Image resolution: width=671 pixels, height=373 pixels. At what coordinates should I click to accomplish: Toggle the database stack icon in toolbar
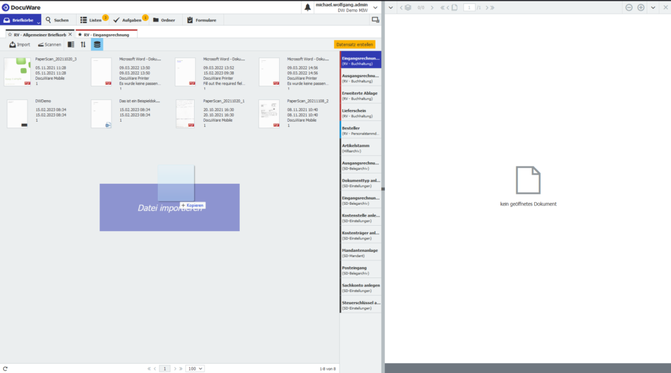coord(97,44)
